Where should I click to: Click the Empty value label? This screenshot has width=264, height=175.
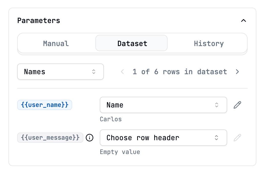pyautogui.click(x=120, y=152)
